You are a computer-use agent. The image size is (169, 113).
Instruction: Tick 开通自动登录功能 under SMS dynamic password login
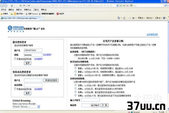(x=15, y=89)
